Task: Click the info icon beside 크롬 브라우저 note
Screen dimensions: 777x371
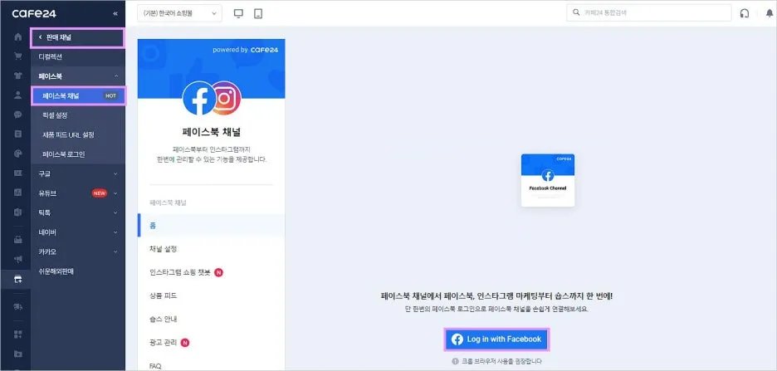Action: (455, 361)
